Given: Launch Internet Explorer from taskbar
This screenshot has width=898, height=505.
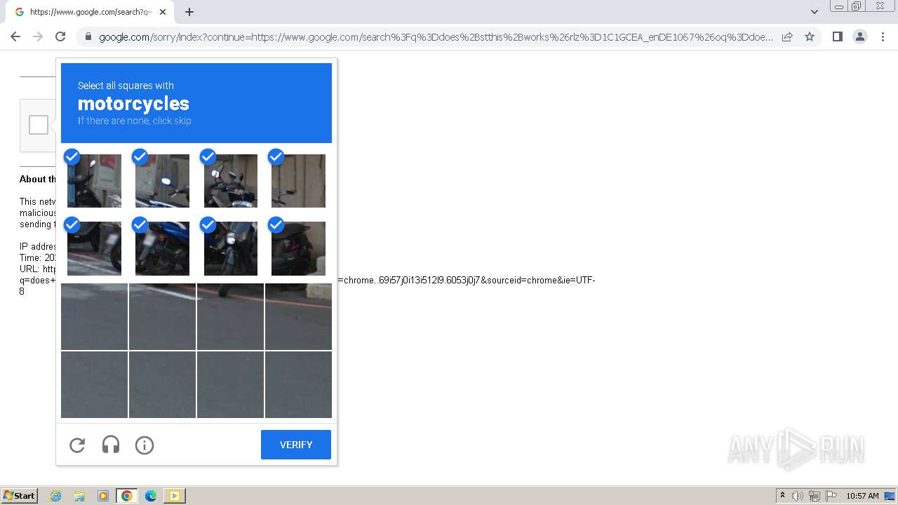Looking at the screenshot, I should [55, 496].
